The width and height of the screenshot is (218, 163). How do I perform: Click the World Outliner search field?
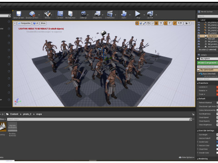point(208,16)
